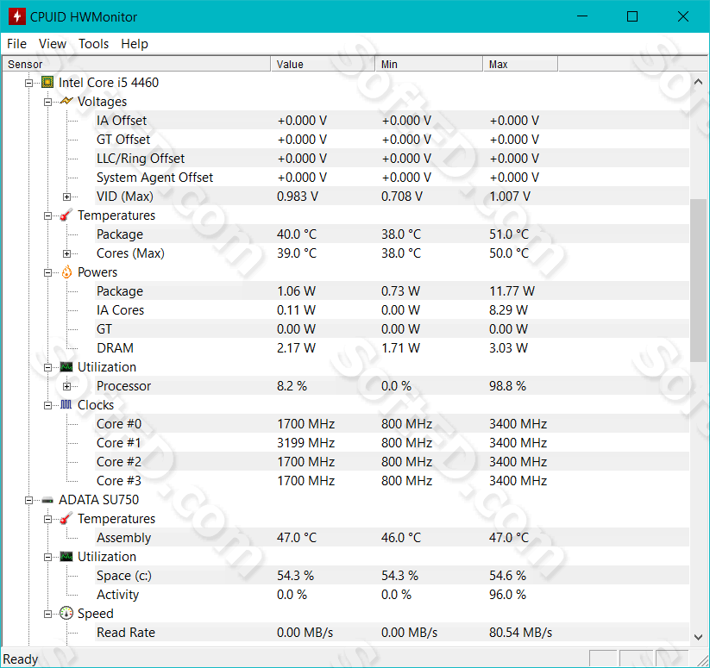
Task: Collapse the Intel Core i5 4460 node
Action: tap(29, 83)
